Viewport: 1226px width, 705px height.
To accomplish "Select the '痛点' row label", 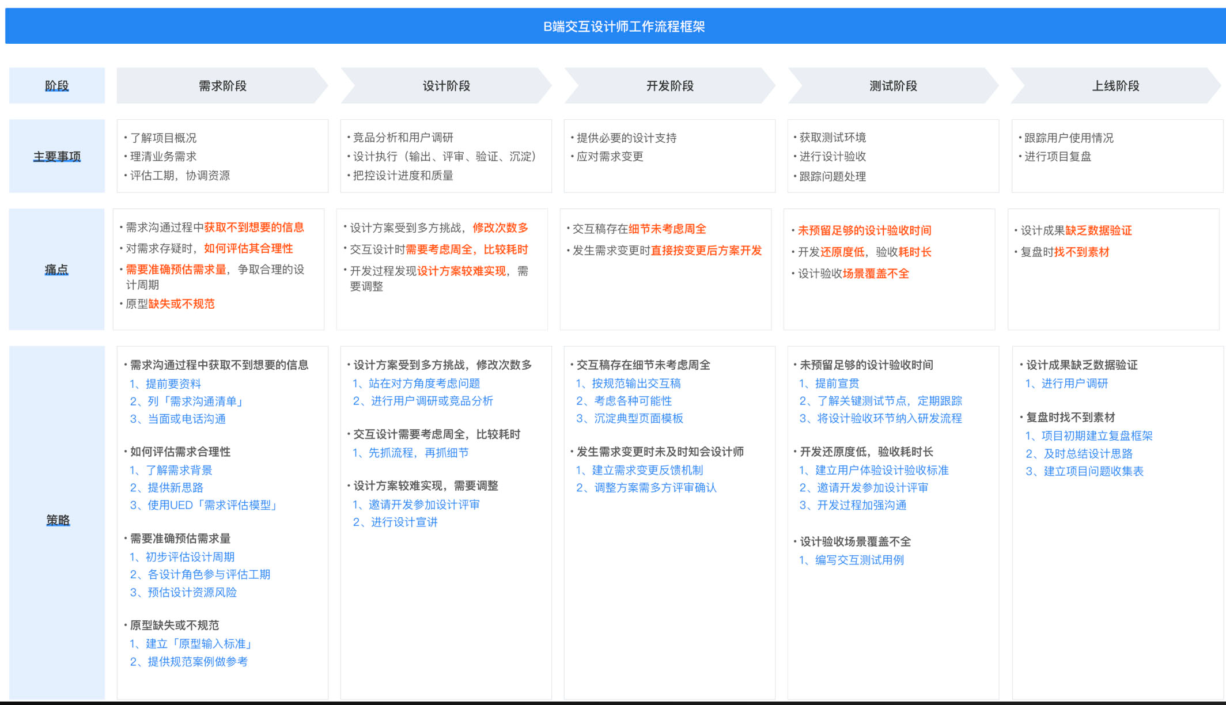I will coord(57,270).
